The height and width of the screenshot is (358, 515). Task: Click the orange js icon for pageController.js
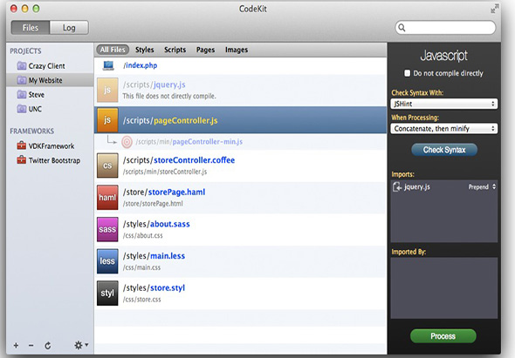point(107,120)
